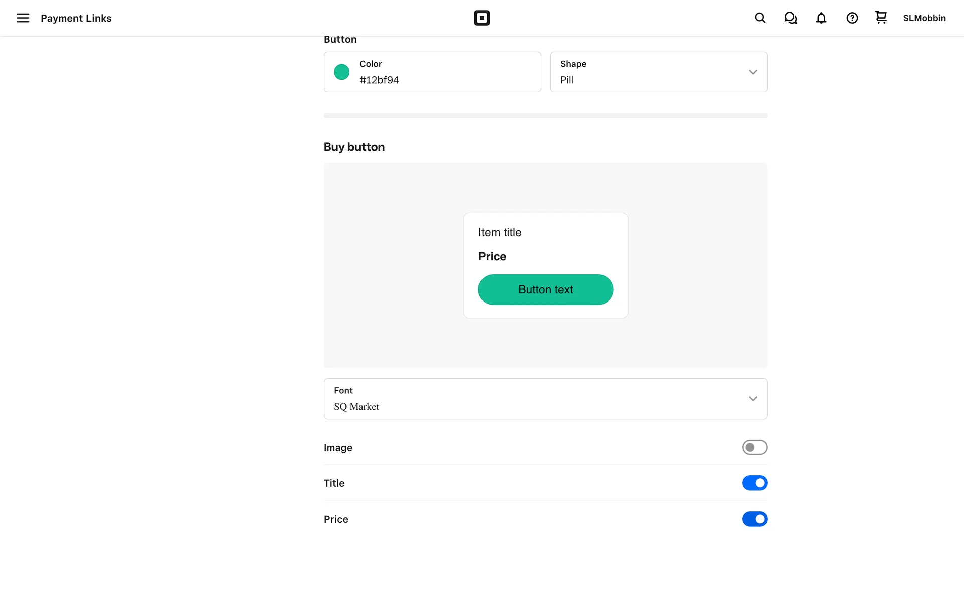
Task: Open the Font dropdown showing SQ Market
Action: tap(545, 398)
